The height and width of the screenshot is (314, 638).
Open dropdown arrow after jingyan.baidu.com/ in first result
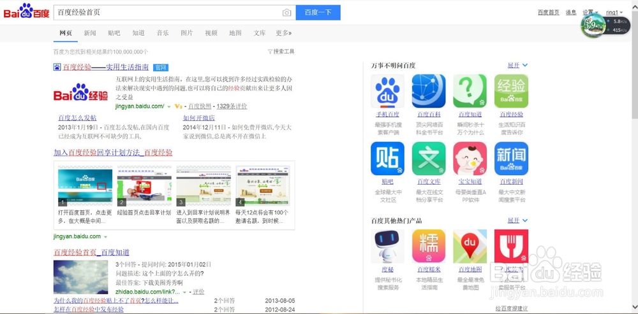tap(169, 107)
